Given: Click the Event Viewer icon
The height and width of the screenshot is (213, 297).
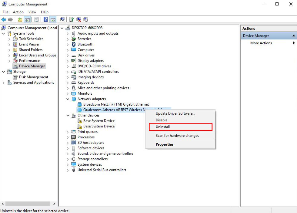Looking at the screenshot, I should (15, 44).
